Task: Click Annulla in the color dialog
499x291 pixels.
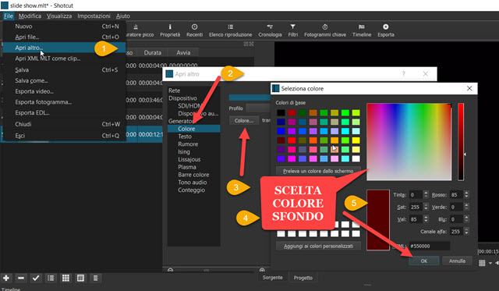Action: 457,261
